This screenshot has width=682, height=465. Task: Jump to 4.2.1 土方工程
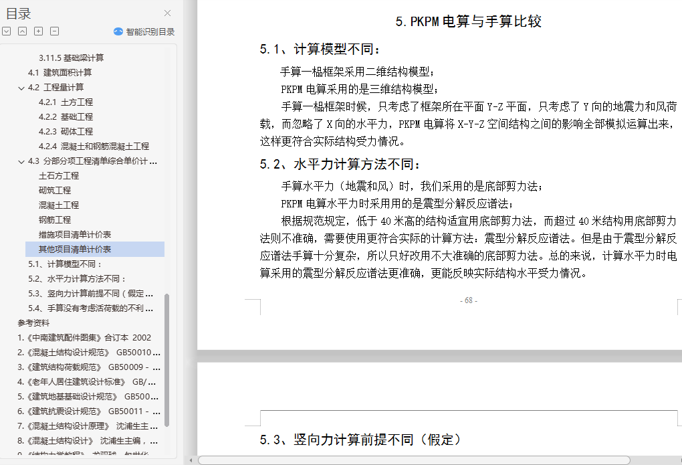tap(66, 102)
